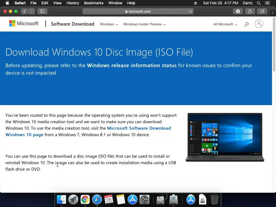Open the document file in Dock
276x207 pixels.
point(203,200)
